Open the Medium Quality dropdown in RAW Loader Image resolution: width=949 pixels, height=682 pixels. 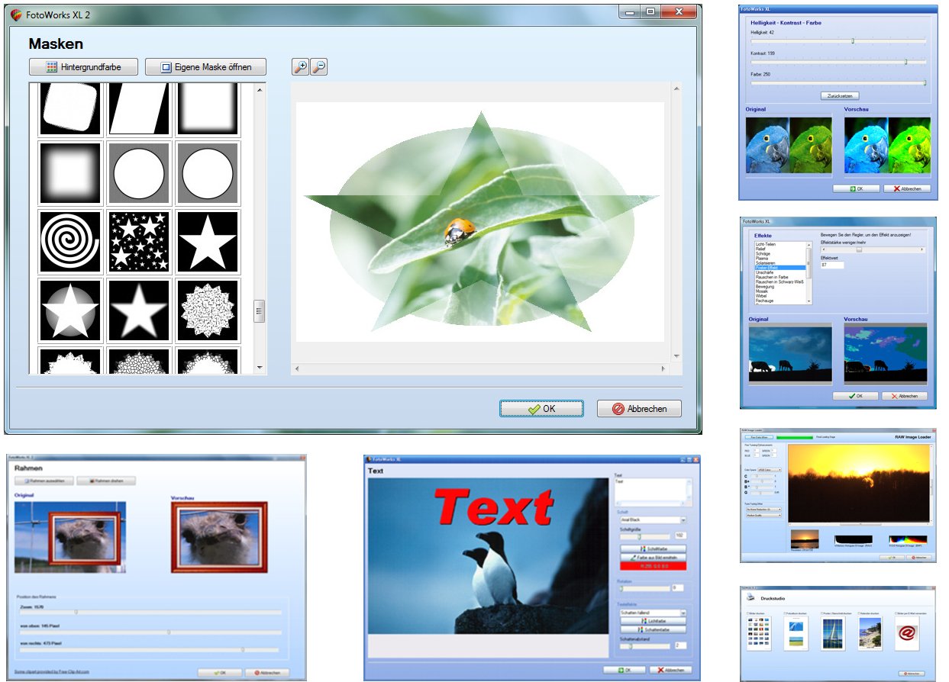763,516
